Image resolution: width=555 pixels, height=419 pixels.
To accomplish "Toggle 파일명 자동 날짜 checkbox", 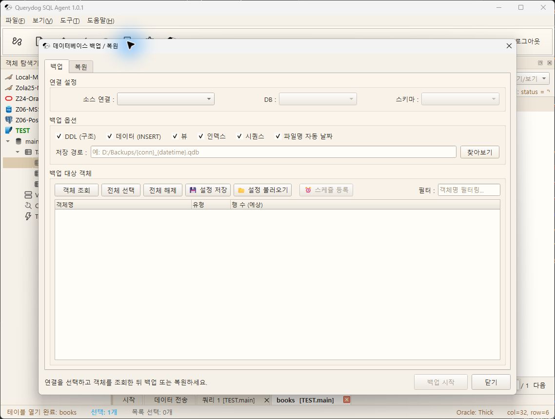I will click(278, 136).
